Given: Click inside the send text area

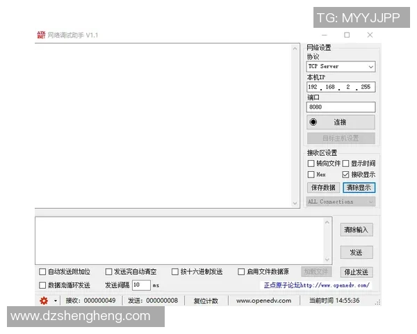Looking at the screenshot, I should click(x=180, y=241).
